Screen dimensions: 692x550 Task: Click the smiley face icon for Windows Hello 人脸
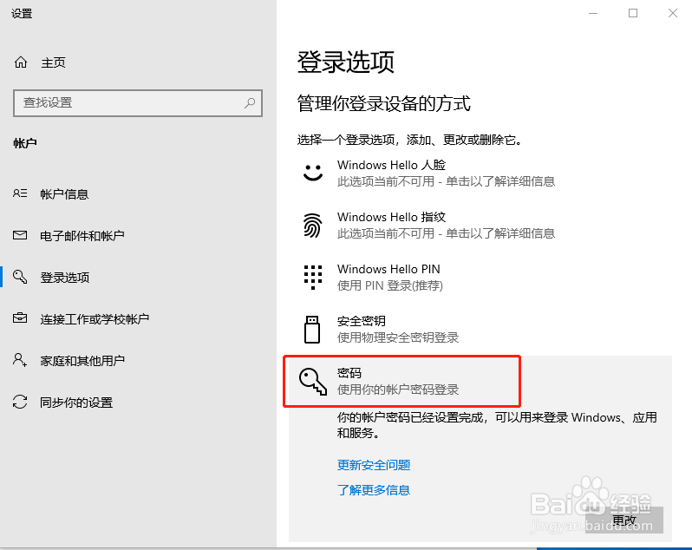point(313,173)
